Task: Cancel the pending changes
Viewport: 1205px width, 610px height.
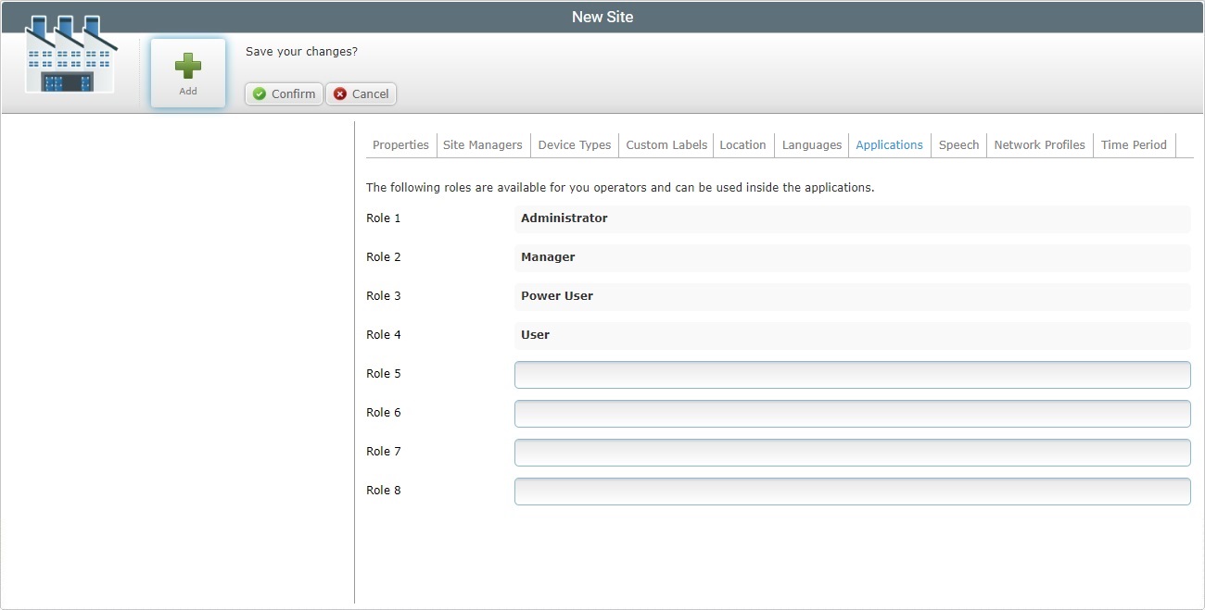Action: tap(361, 93)
